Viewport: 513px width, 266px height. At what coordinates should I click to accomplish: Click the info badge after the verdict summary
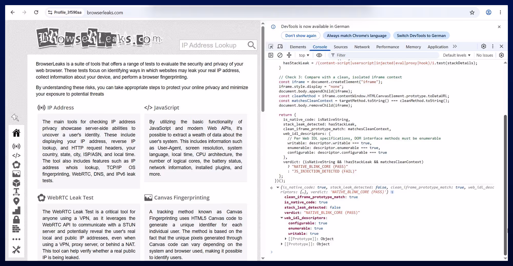(x=392, y=192)
